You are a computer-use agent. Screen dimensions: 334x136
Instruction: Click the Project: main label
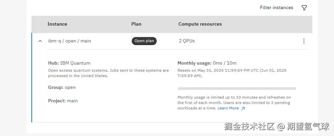pyautogui.click(x=63, y=101)
